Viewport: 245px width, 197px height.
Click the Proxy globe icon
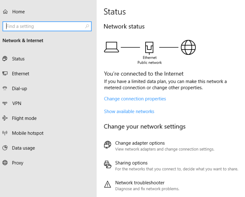(x=5, y=163)
